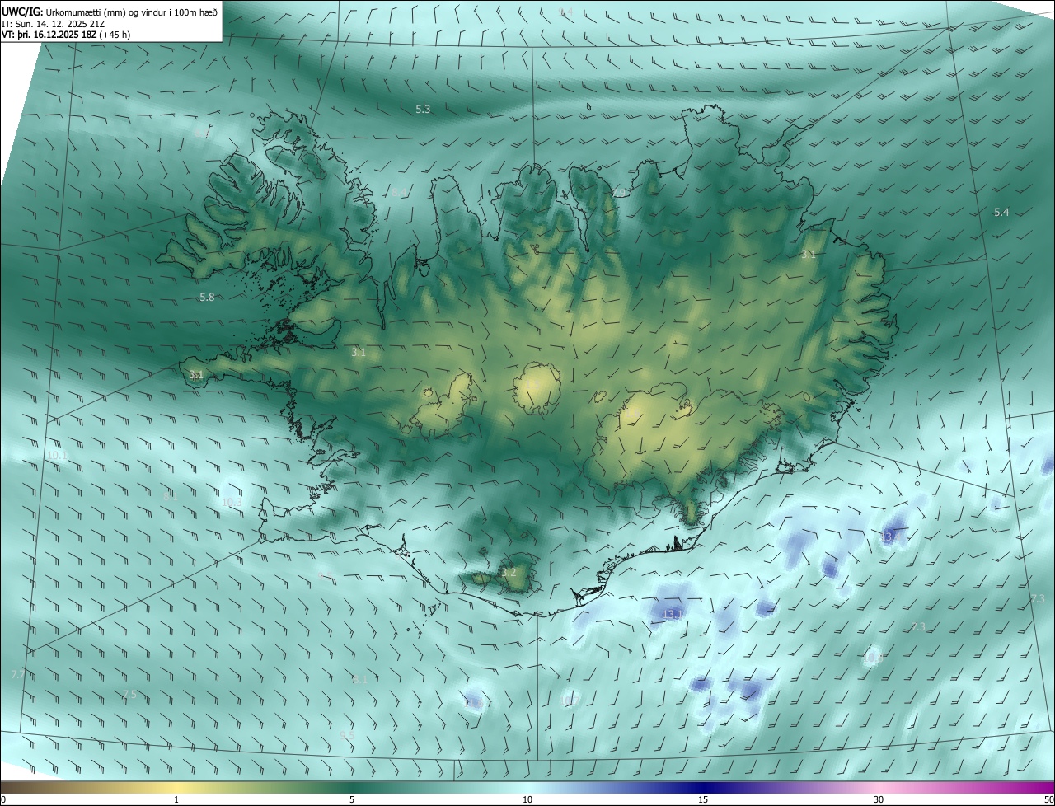
Task: Click the 10.1 value label
Action: [58, 455]
